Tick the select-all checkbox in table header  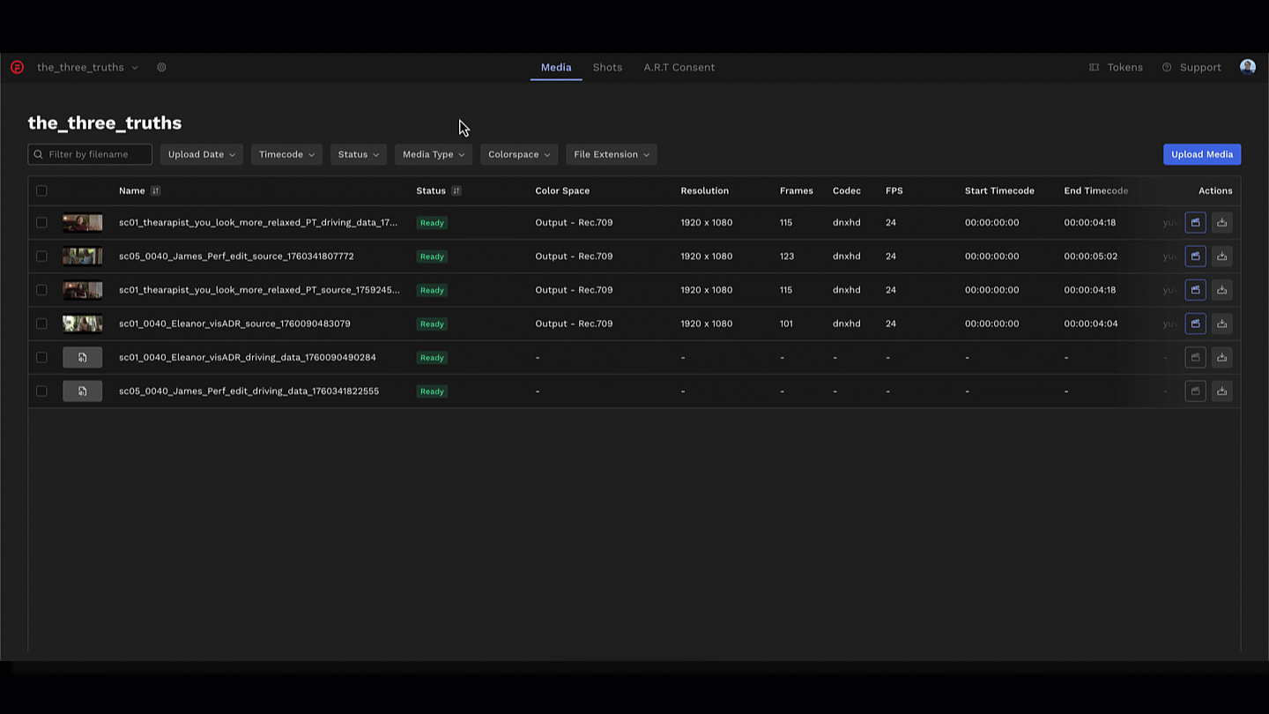pos(41,191)
